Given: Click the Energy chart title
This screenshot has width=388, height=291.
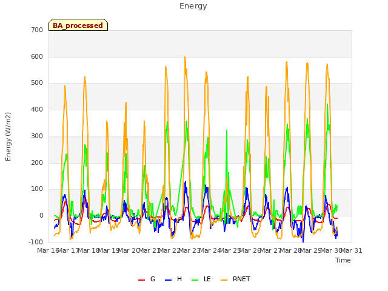Looking at the screenshot, I should click(x=193, y=6).
